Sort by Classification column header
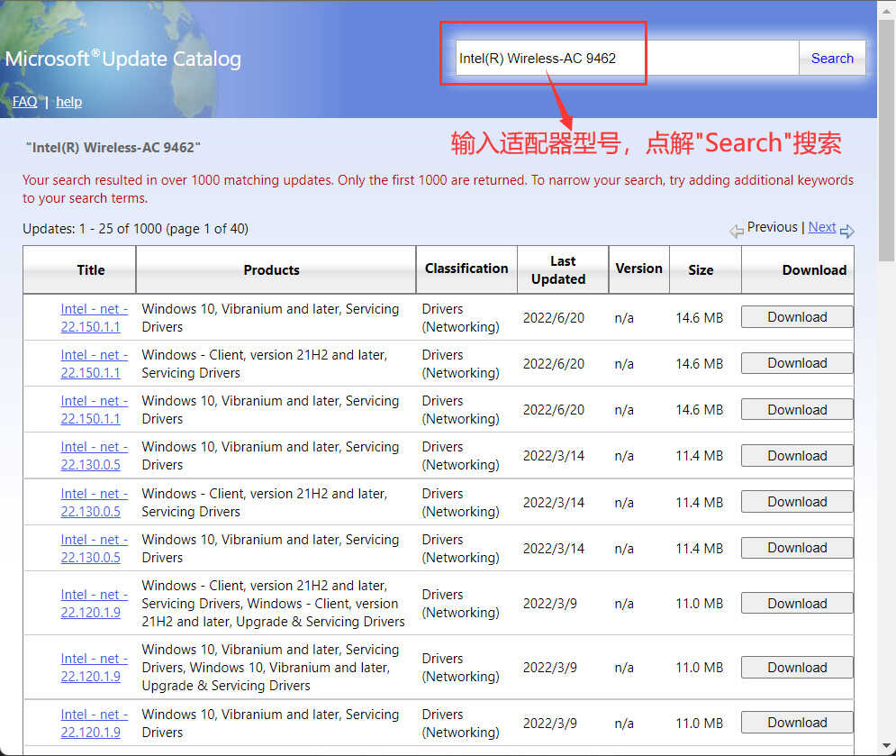The width and height of the screenshot is (896, 756). (x=466, y=269)
